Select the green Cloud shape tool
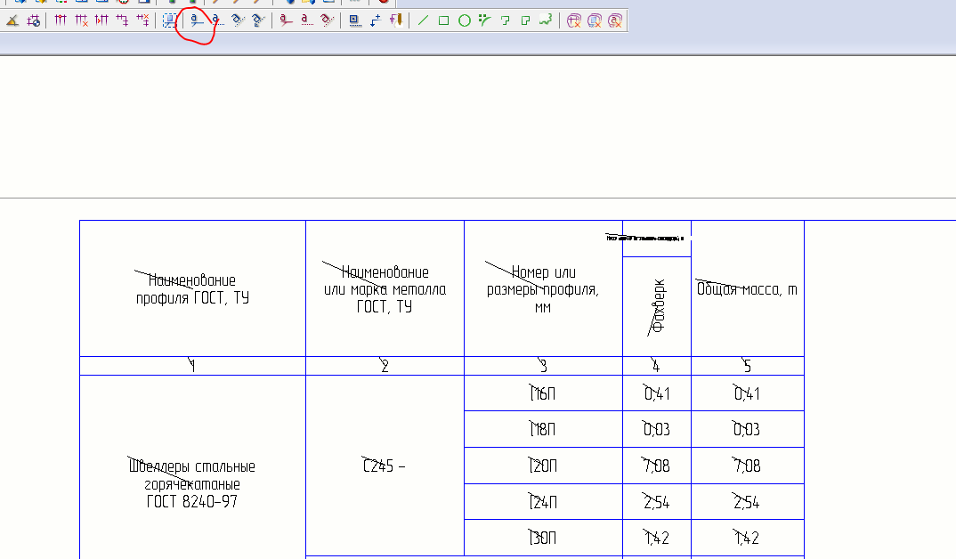Image resolution: width=956 pixels, height=559 pixels. point(546,20)
